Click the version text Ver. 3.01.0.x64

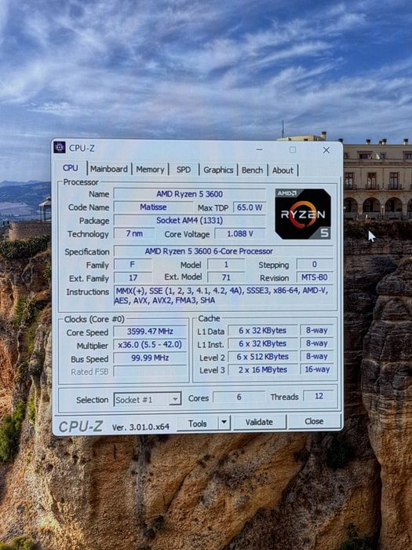tap(140, 427)
